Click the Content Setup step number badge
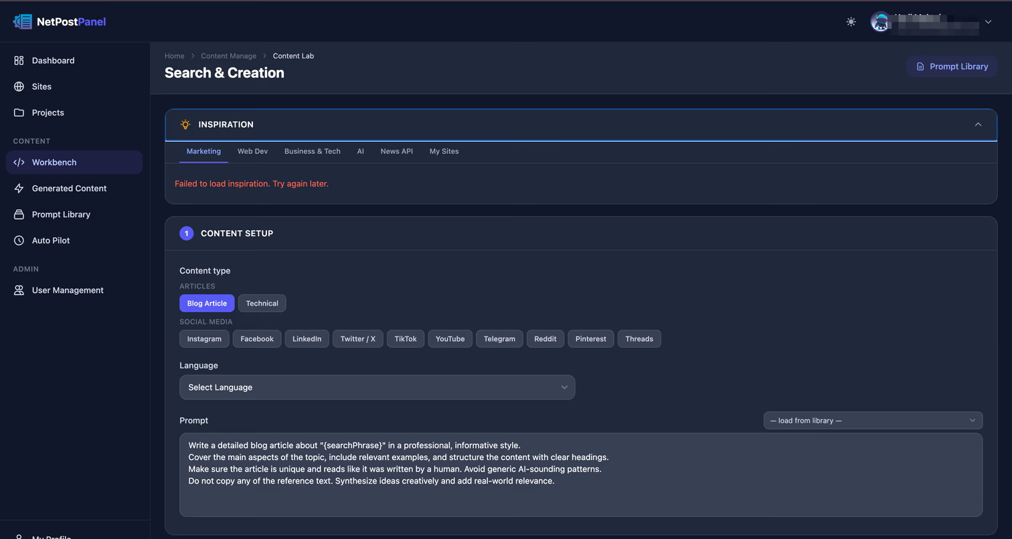The width and height of the screenshot is (1012, 539). click(187, 233)
